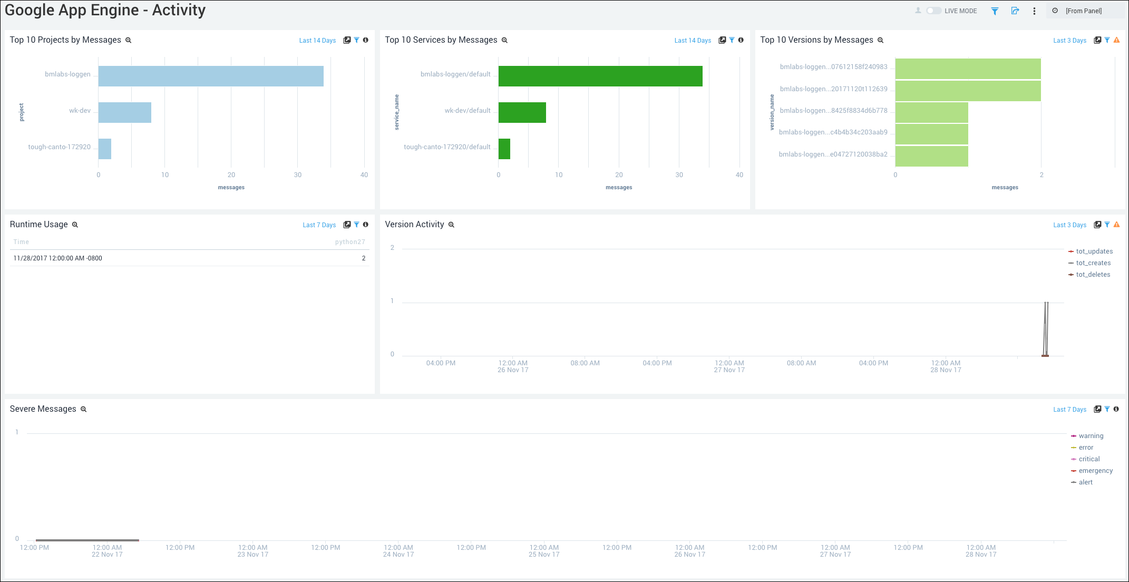Click the magnifier icon beside Version Activity title
This screenshot has height=582, width=1129.
451,225
